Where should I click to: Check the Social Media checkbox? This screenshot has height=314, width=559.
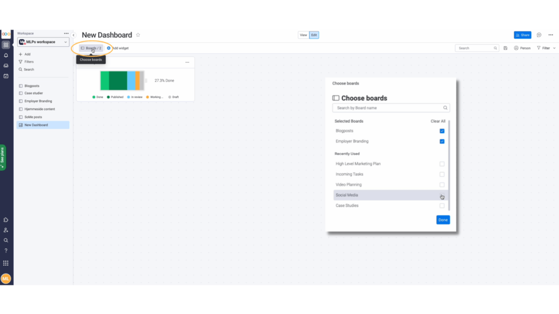click(x=442, y=195)
